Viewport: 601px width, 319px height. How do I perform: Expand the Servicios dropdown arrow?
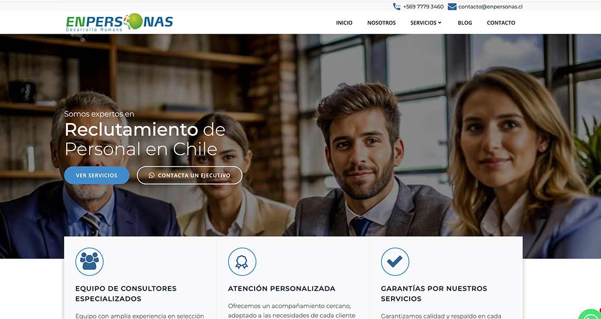coord(440,22)
